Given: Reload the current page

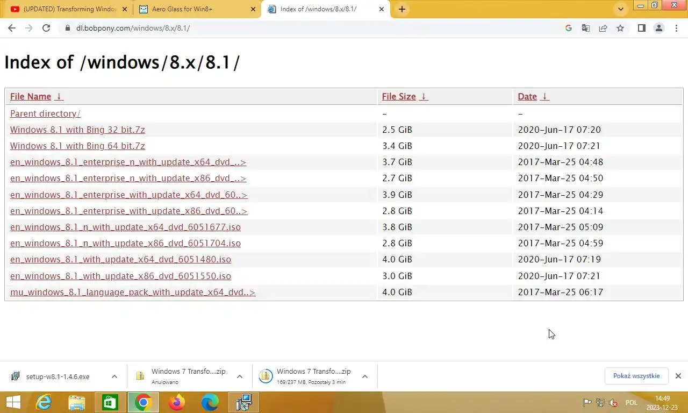Looking at the screenshot, I should pyautogui.click(x=46, y=28).
